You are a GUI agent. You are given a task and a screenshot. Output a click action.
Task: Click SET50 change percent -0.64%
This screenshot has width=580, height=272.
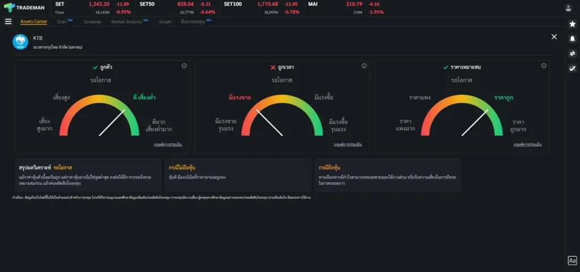(x=207, y=12)
